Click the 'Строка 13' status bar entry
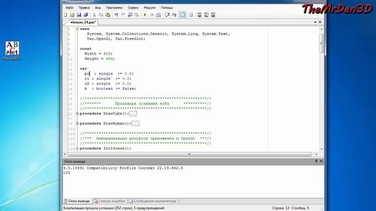The image size is (376, 211). pos(281,208)
